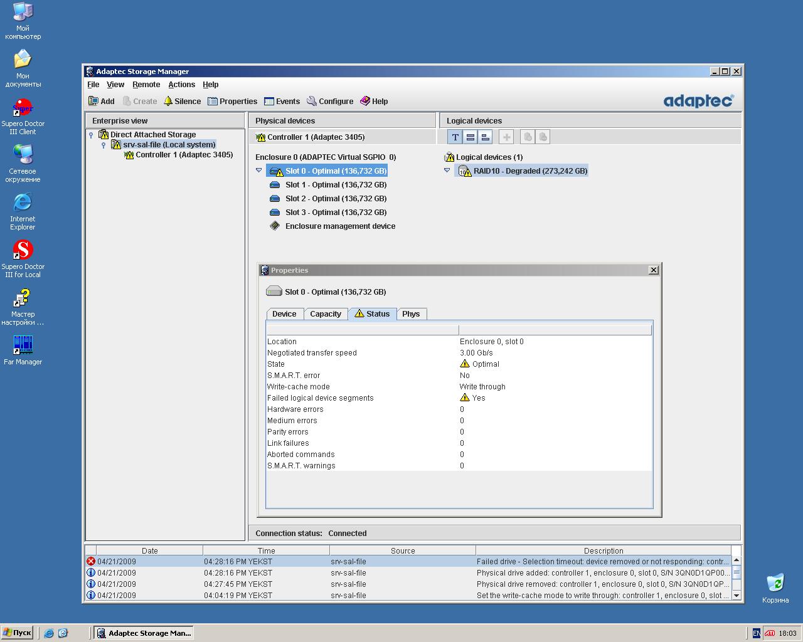Open the Actions menu
The width and height of the screenshot is (803, 642).
tap(181, 85)
